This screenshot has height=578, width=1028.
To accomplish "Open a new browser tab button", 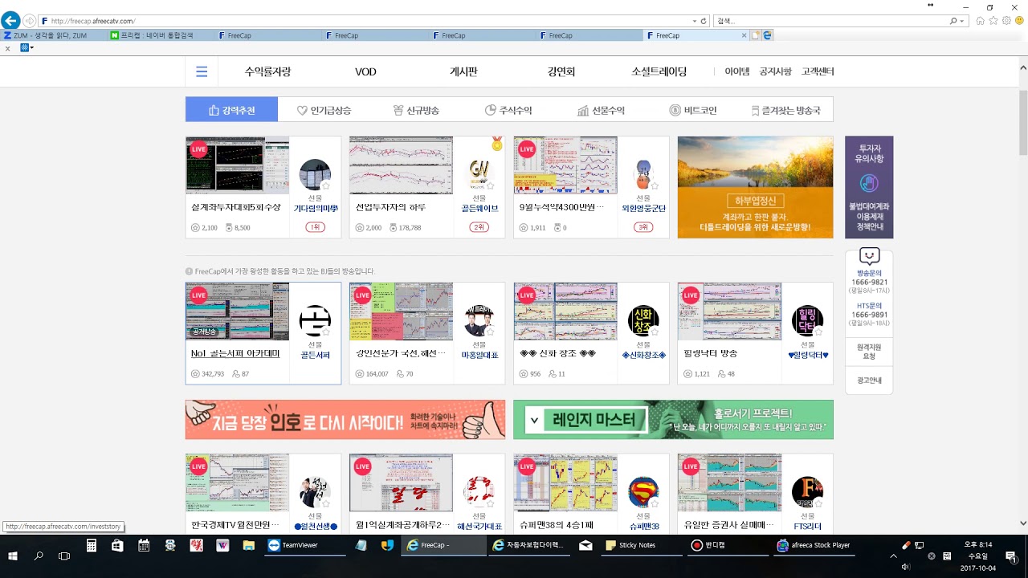I will coord(756,35).
